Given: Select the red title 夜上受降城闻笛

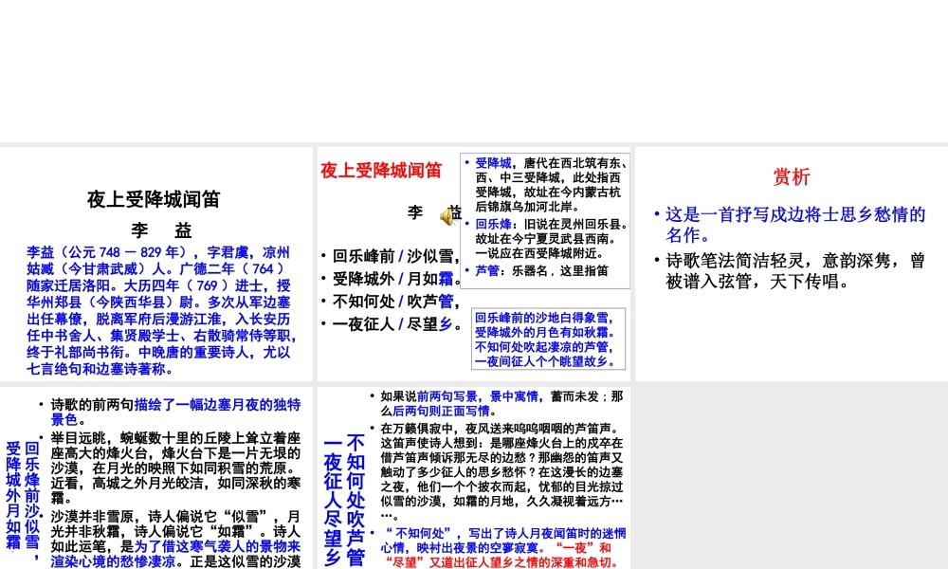Looking at the screenshot, I should [380, 172].
